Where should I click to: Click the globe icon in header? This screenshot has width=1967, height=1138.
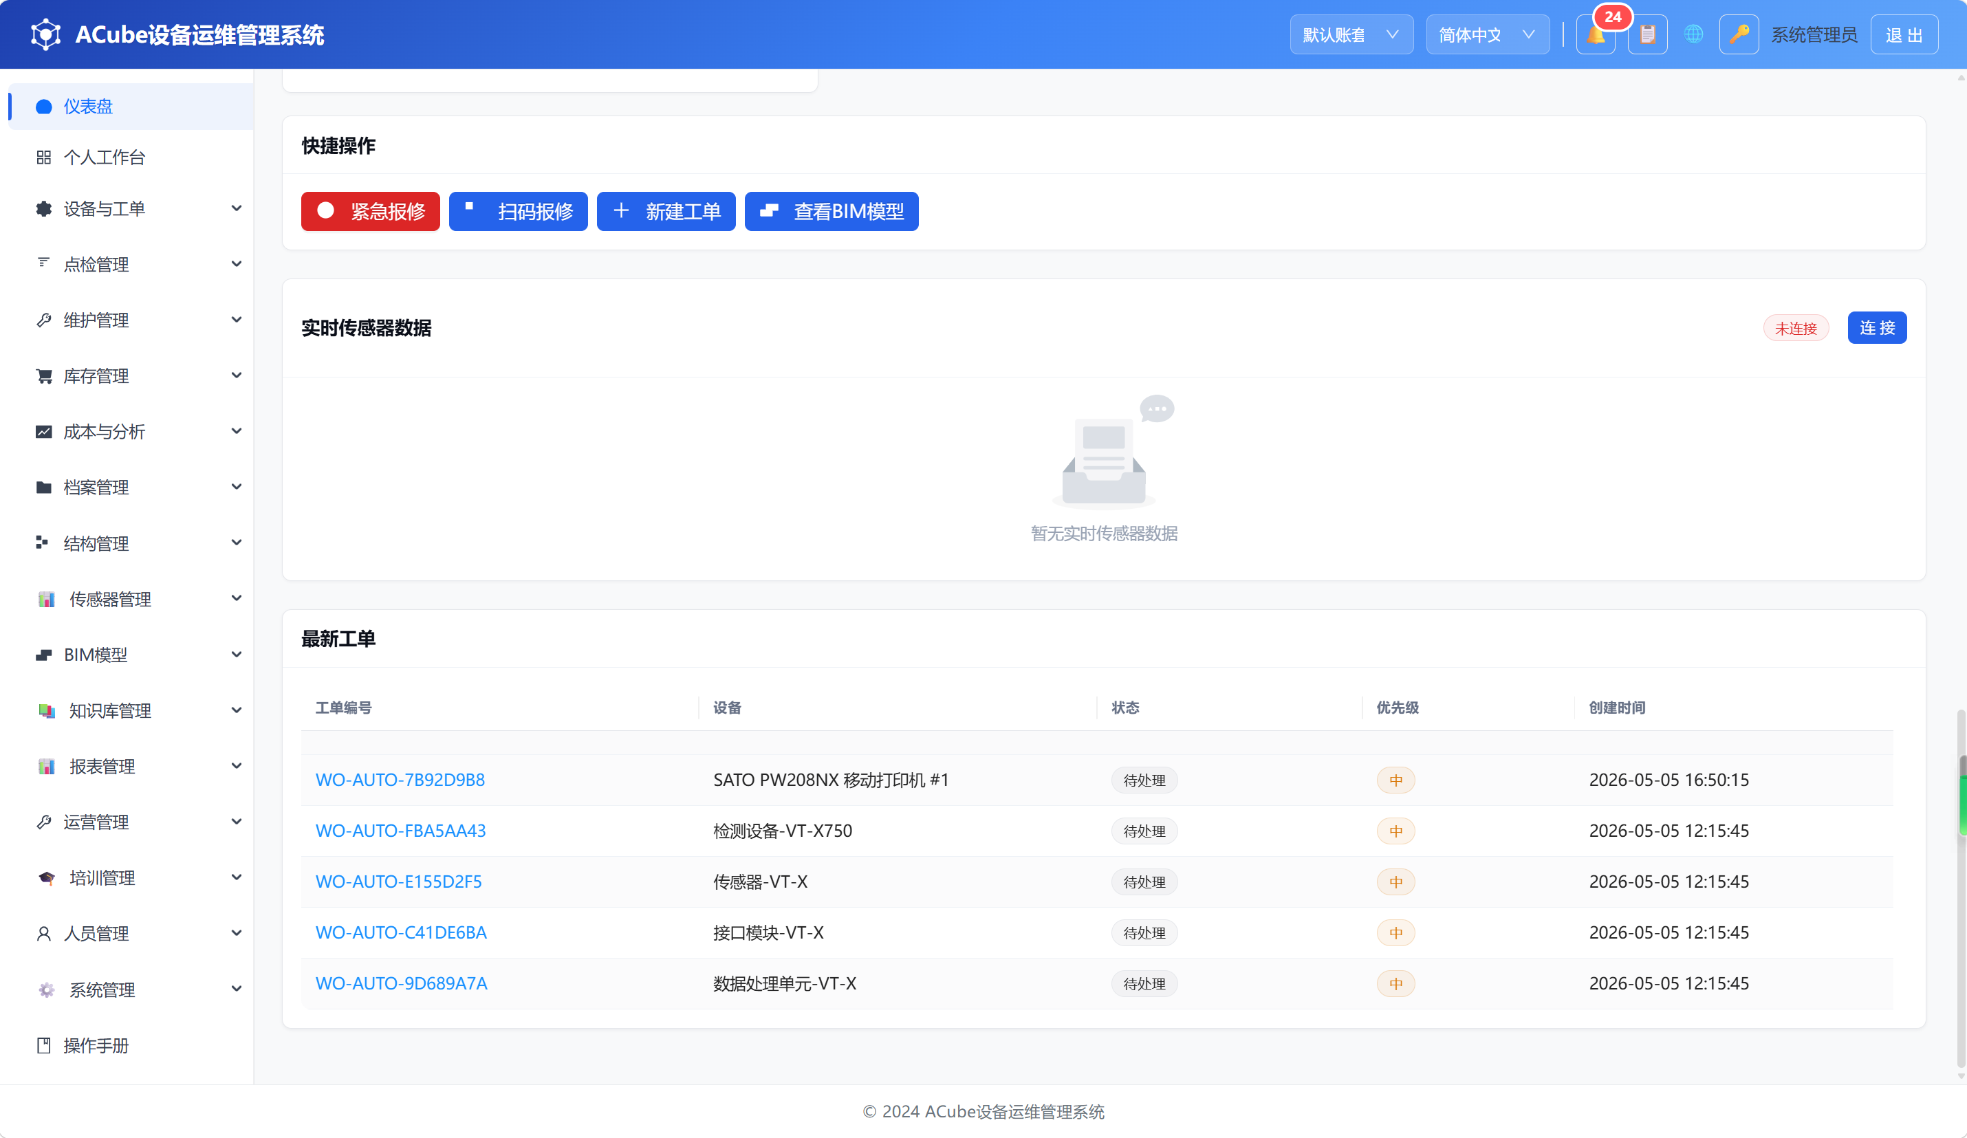click(1693, 35)
